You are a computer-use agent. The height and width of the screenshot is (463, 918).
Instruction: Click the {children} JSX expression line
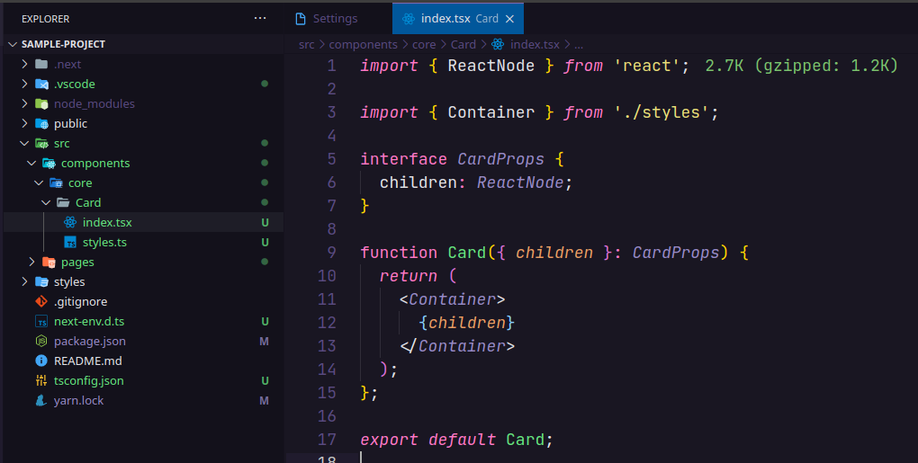(x=466, y=323)
